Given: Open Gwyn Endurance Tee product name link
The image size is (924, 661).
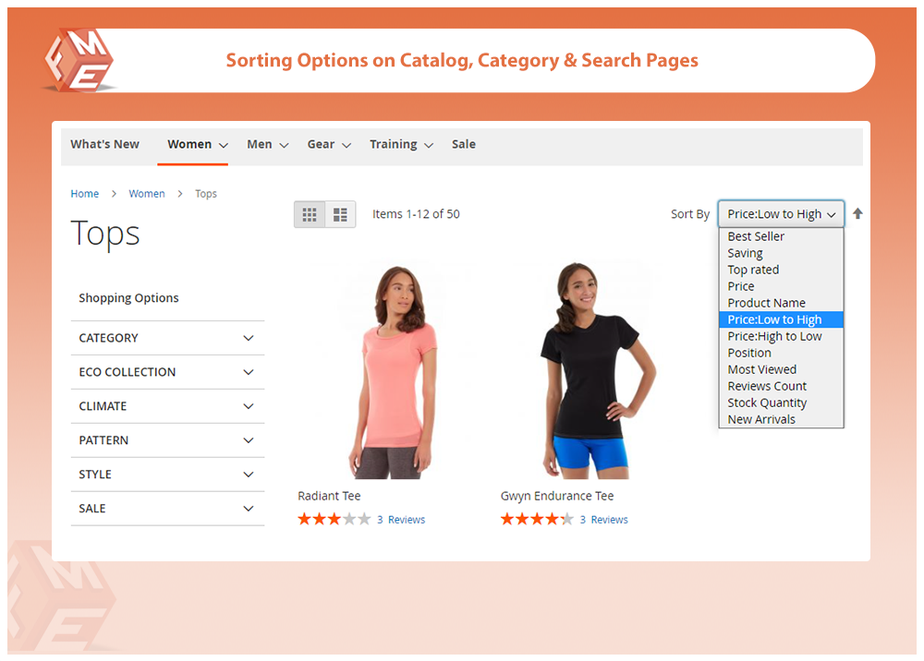Looking at the screenshot, I should [557, 496].
